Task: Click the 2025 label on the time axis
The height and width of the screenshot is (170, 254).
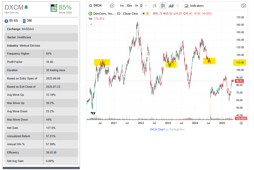Action: (222, 123)
